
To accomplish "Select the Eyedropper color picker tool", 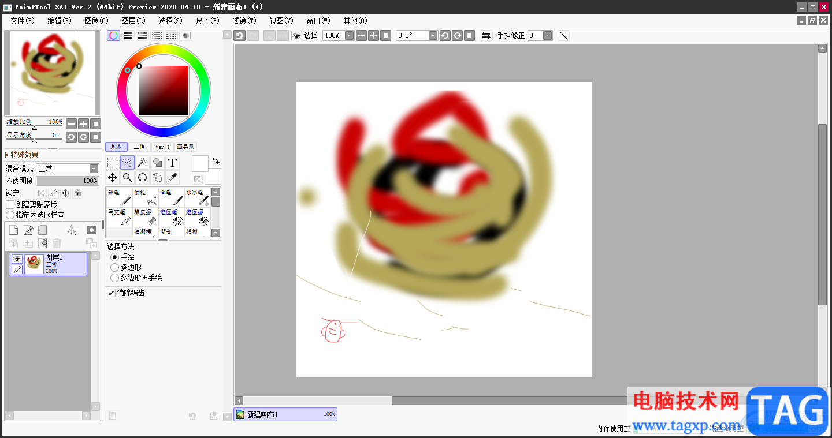I will pyautogui.click(x=172, y=178).
